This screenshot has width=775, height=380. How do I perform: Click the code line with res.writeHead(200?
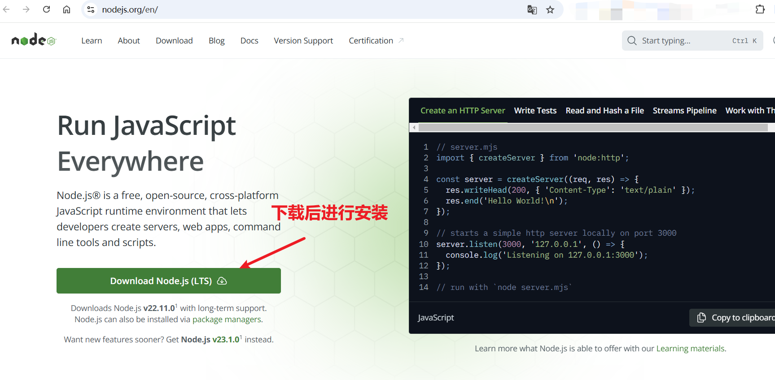tap(570, 190)
